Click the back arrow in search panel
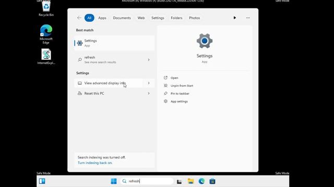The width and height of the screenshot is (334, 187). (79, 18)
